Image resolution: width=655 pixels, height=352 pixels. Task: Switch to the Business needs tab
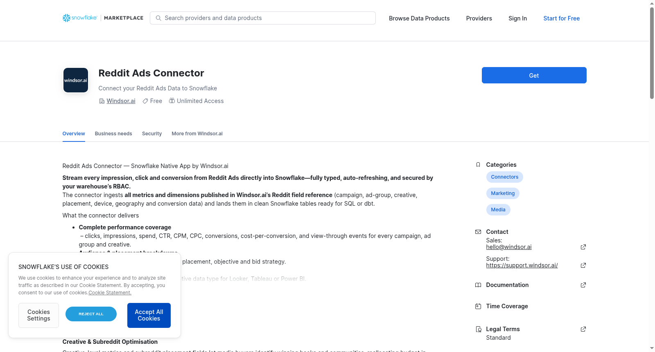113,134
